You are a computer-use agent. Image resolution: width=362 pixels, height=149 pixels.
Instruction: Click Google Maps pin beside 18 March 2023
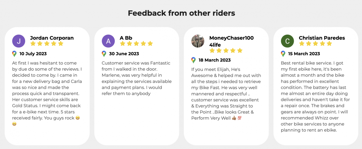coord(193,60)
